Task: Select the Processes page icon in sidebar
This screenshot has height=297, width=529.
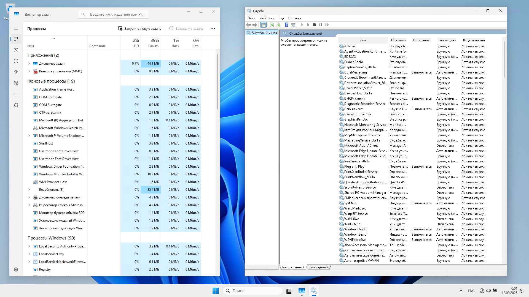Action: click(x=16, y=39)
